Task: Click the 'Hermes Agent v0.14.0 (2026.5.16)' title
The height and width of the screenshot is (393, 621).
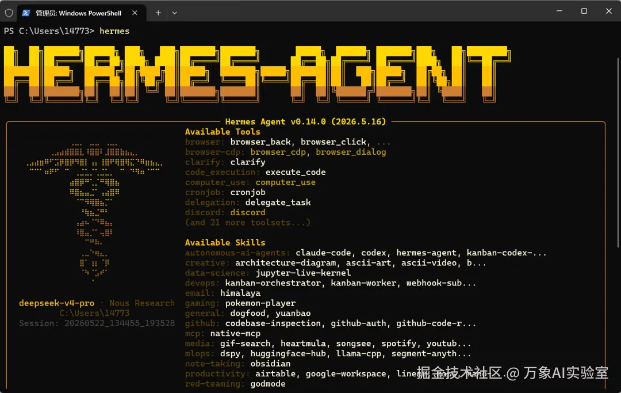Action: coord(305,121)
